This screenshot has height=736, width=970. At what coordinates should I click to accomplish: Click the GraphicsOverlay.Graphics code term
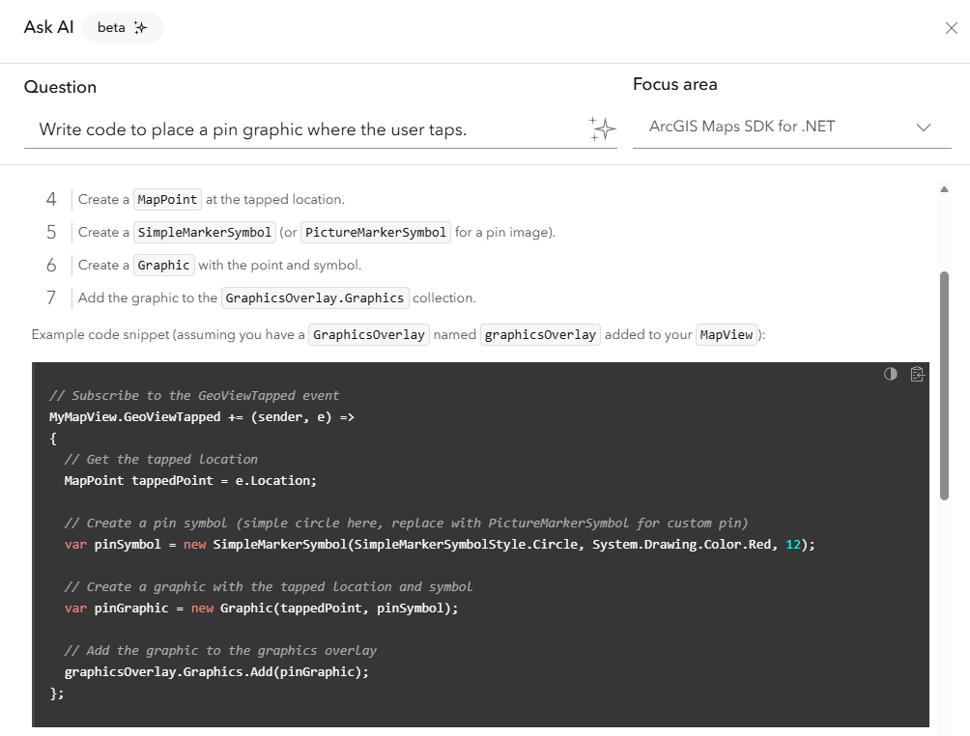tap(314, 298)
